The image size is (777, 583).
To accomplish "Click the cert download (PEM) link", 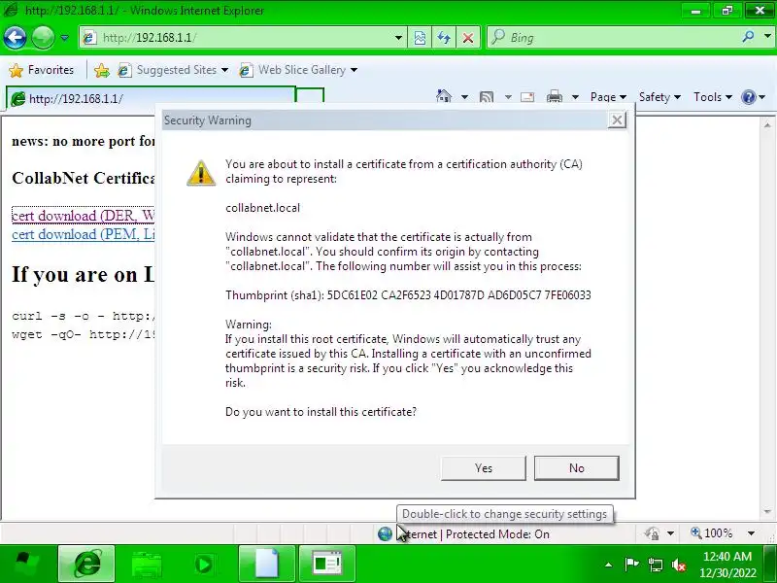I will pos(83,234).
